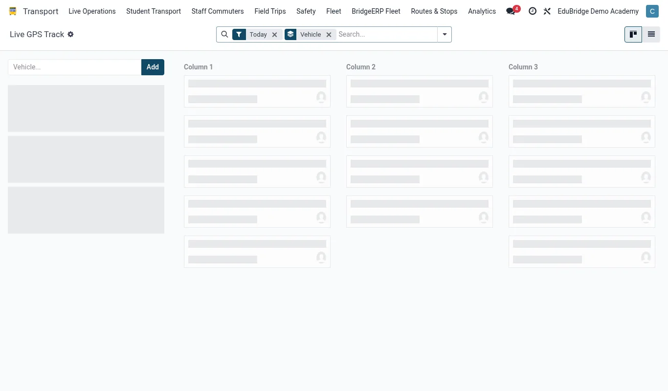
Task: Switch to list view
Action: (651, 34)
